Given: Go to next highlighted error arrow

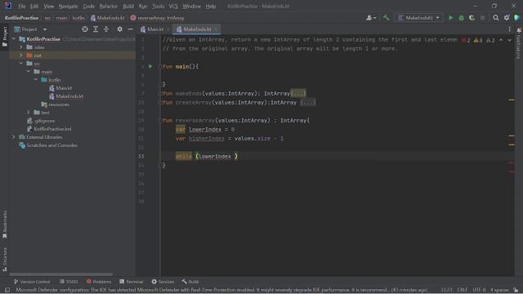Looking at the screenshot, I should 509,40.
